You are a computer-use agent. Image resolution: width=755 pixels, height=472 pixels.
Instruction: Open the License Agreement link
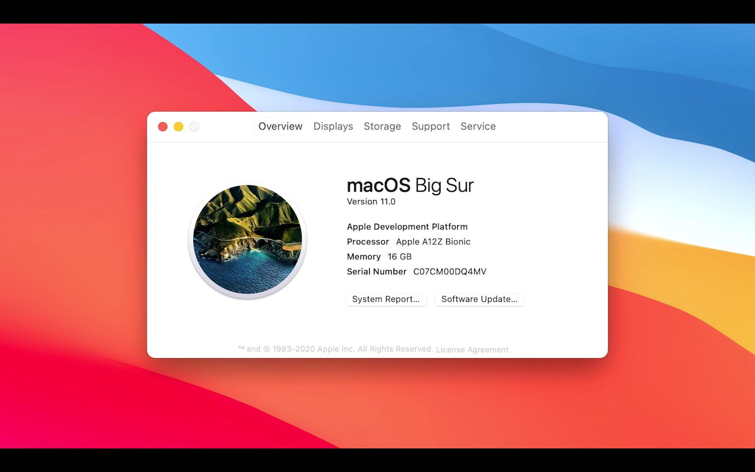472,350
